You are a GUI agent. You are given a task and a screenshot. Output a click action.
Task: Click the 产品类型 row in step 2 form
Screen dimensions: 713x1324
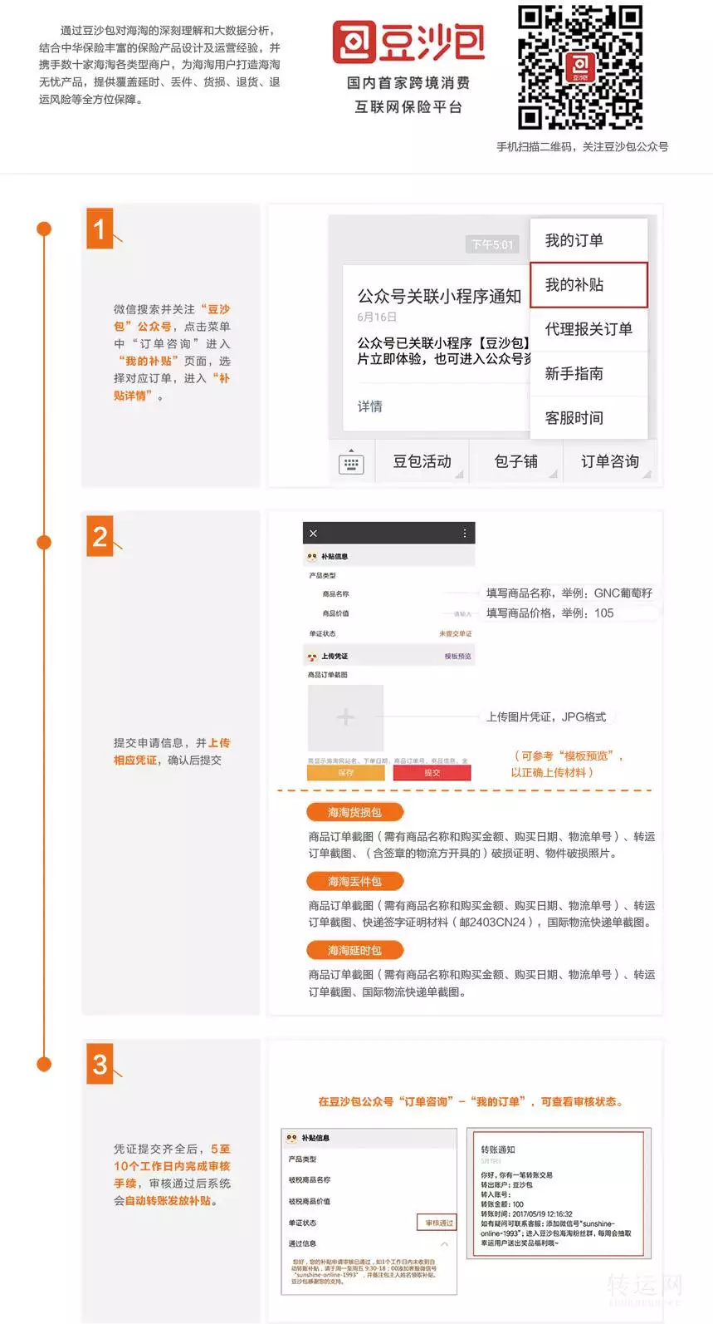(389, 575)
